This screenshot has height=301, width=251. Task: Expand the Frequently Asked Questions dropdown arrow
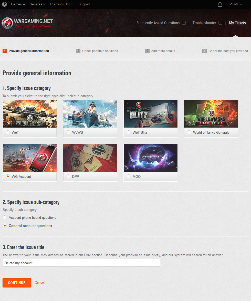(184, 23)
